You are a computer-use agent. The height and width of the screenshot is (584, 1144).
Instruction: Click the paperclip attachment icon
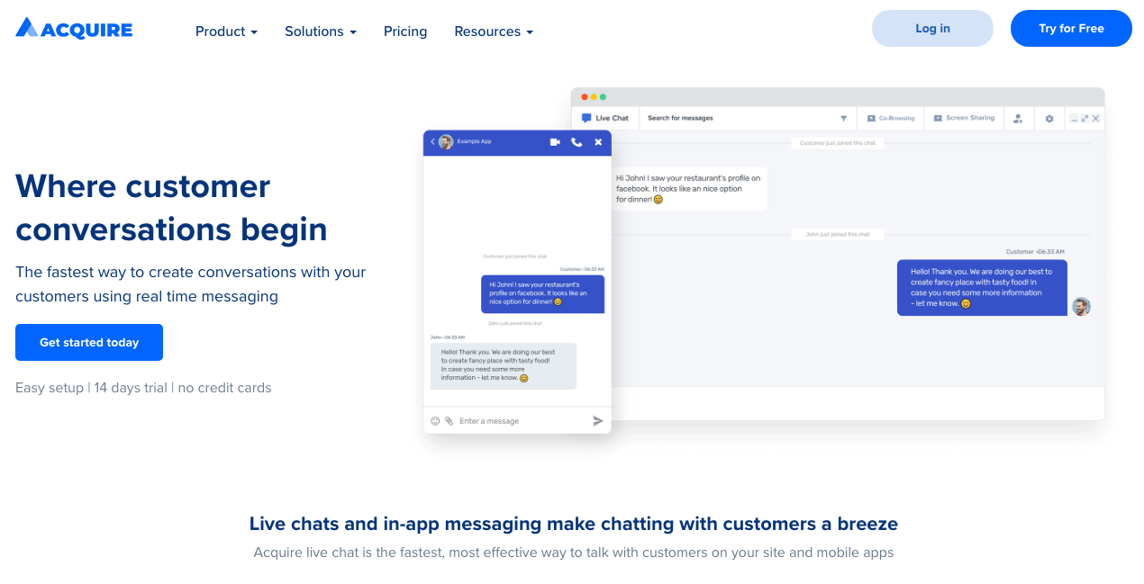click(449, 421)
